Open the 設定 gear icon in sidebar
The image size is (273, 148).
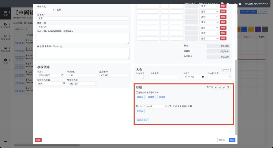point(5,60)
